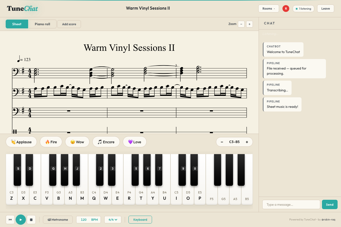Viewport: 341px width, 227px height.
Task: Play the A3 white key labeled N
Action: 70,196
